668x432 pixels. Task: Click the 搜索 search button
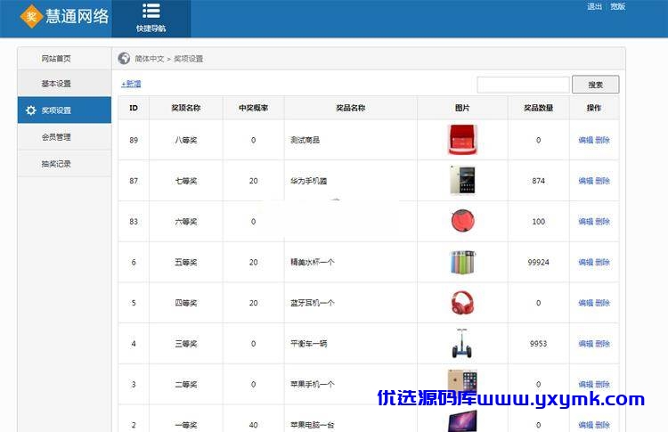coord(595,85)
